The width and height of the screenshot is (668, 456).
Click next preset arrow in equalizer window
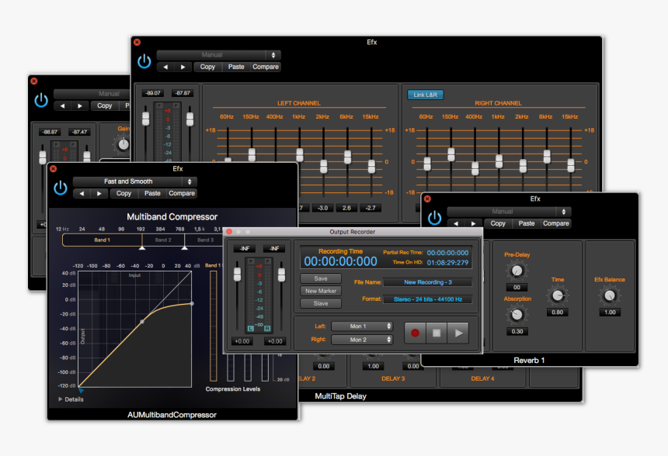coord(183,67)
